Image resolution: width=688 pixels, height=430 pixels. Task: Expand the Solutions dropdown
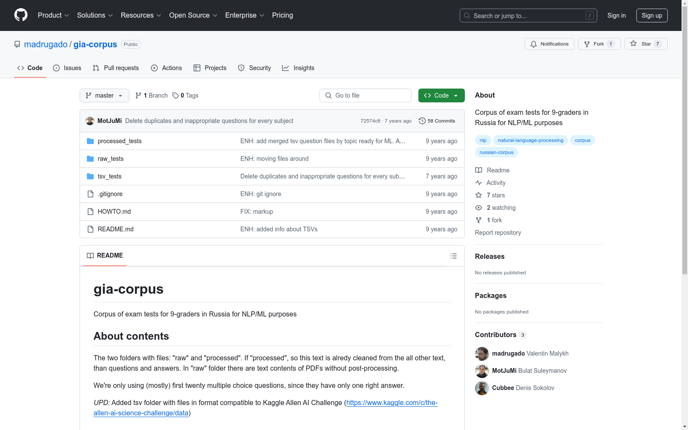[95, 15]
